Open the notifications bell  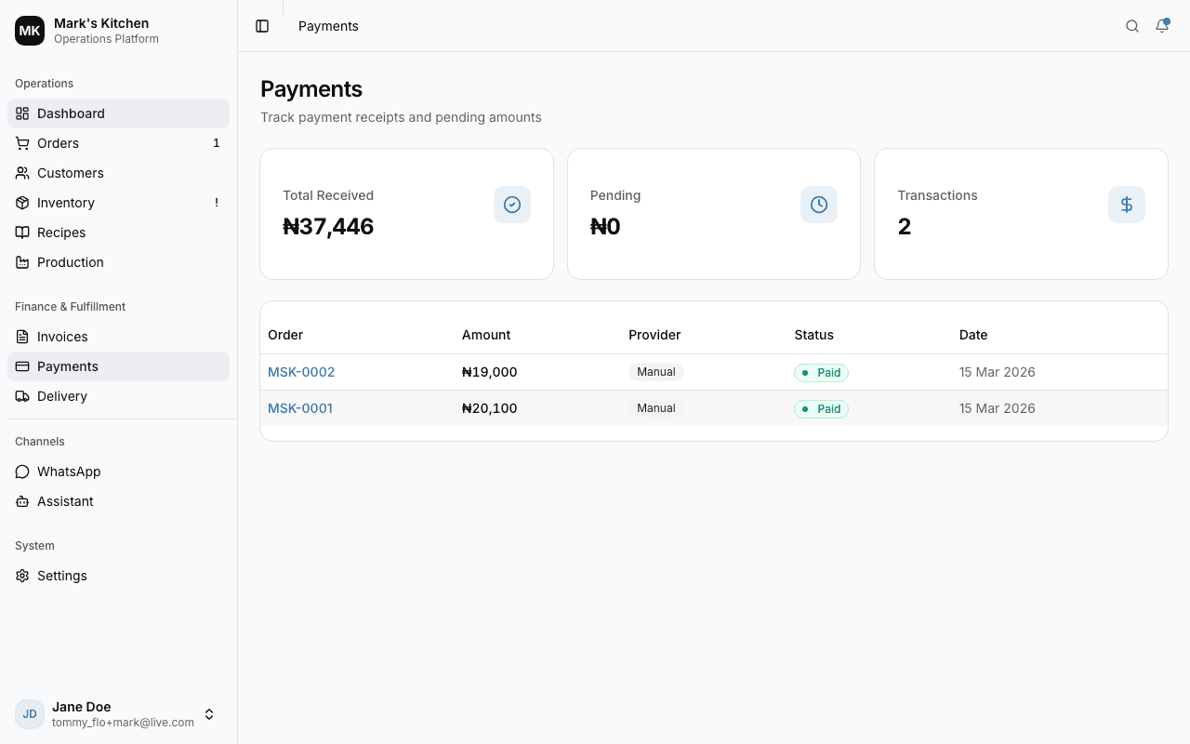tap(1161, 26)
